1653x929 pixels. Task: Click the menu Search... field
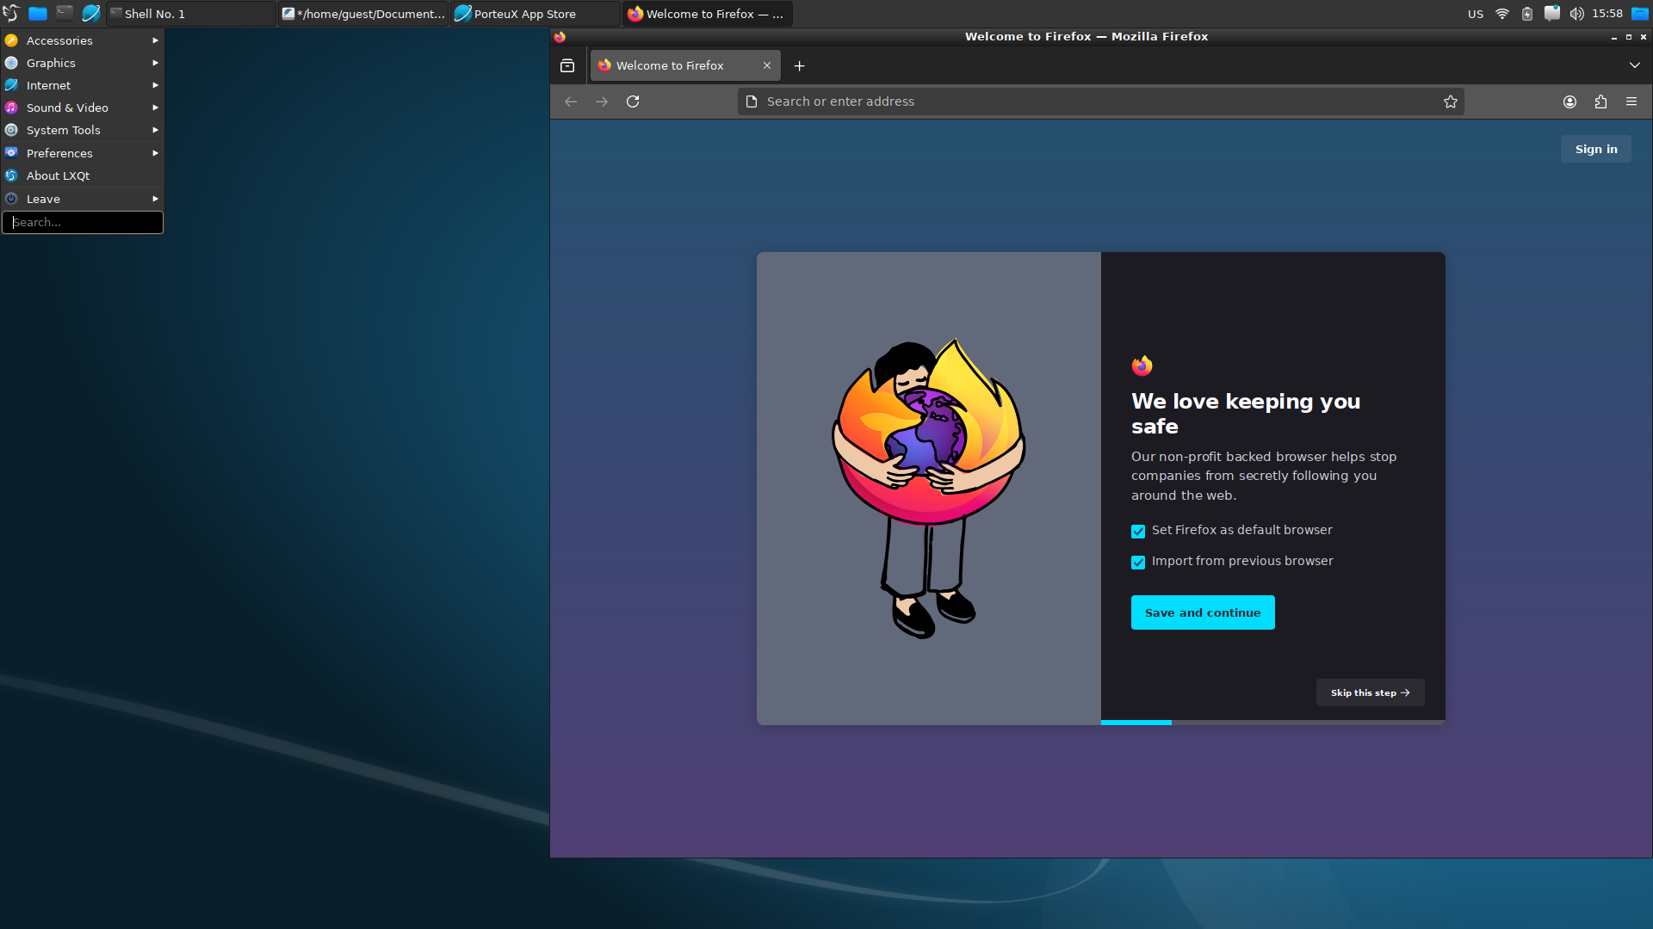pyautogui.click(x=83, y=222)
